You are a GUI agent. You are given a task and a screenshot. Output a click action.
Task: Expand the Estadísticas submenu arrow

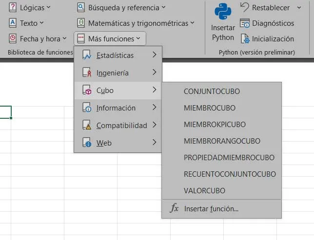coord(154,55)
